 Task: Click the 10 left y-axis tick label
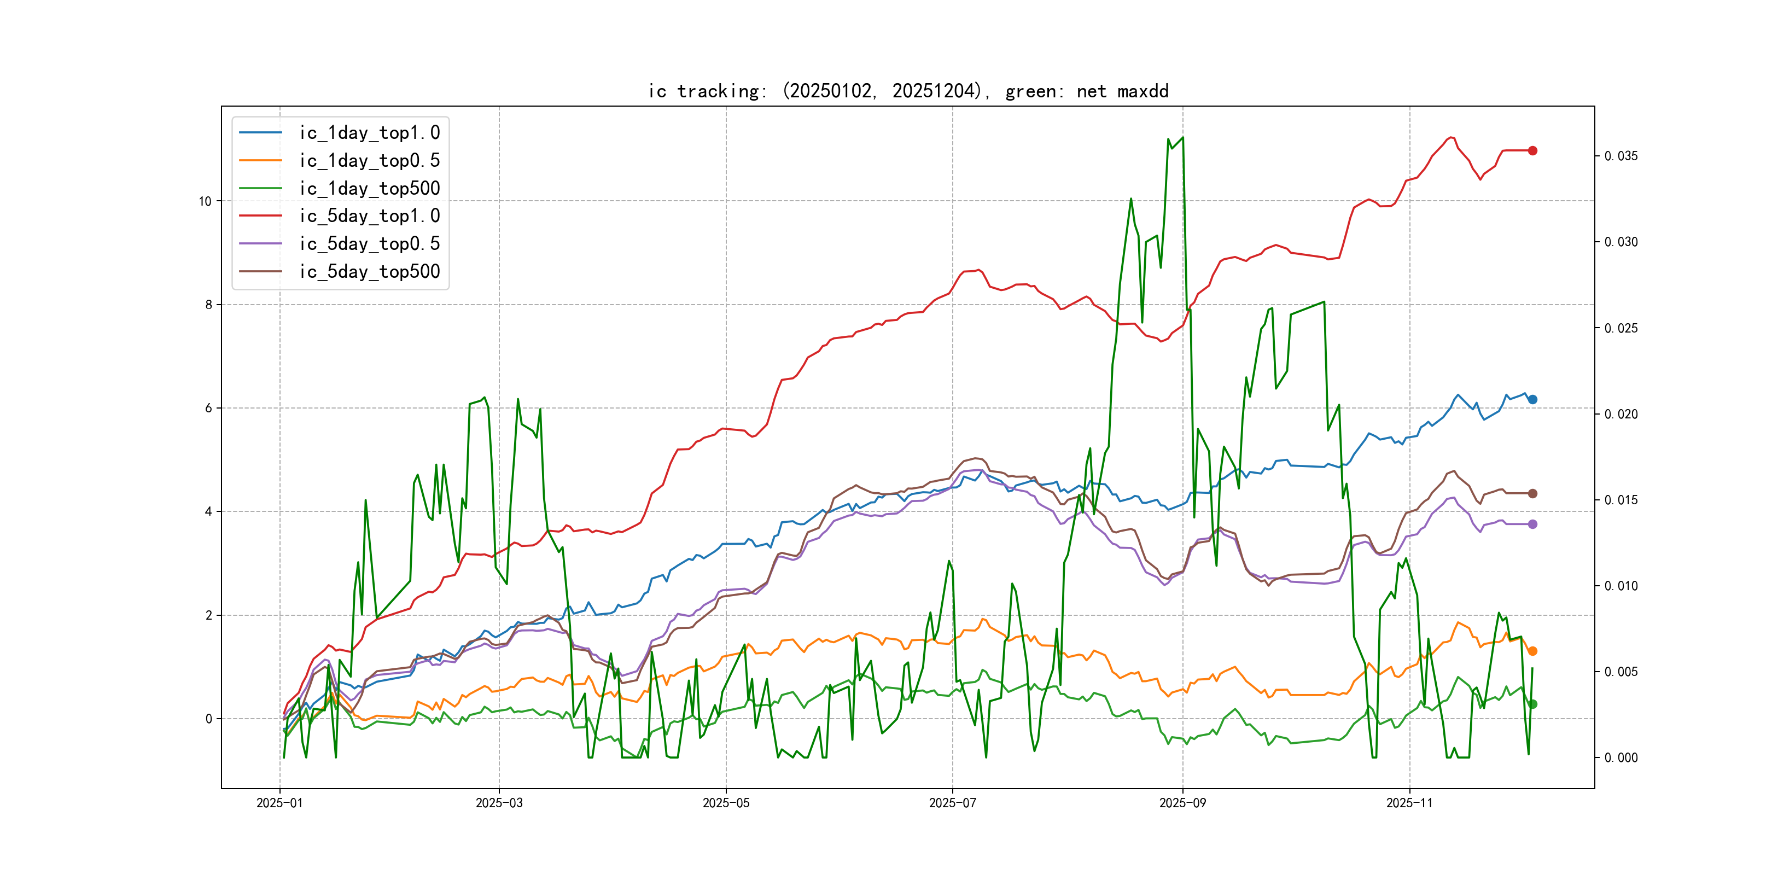pos(205,202)
